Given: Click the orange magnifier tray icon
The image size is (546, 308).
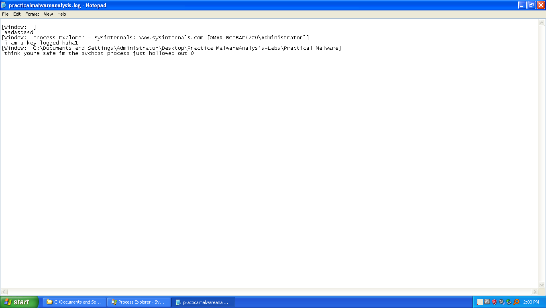Looking at the screenshot, I should (x=516, y=302).
